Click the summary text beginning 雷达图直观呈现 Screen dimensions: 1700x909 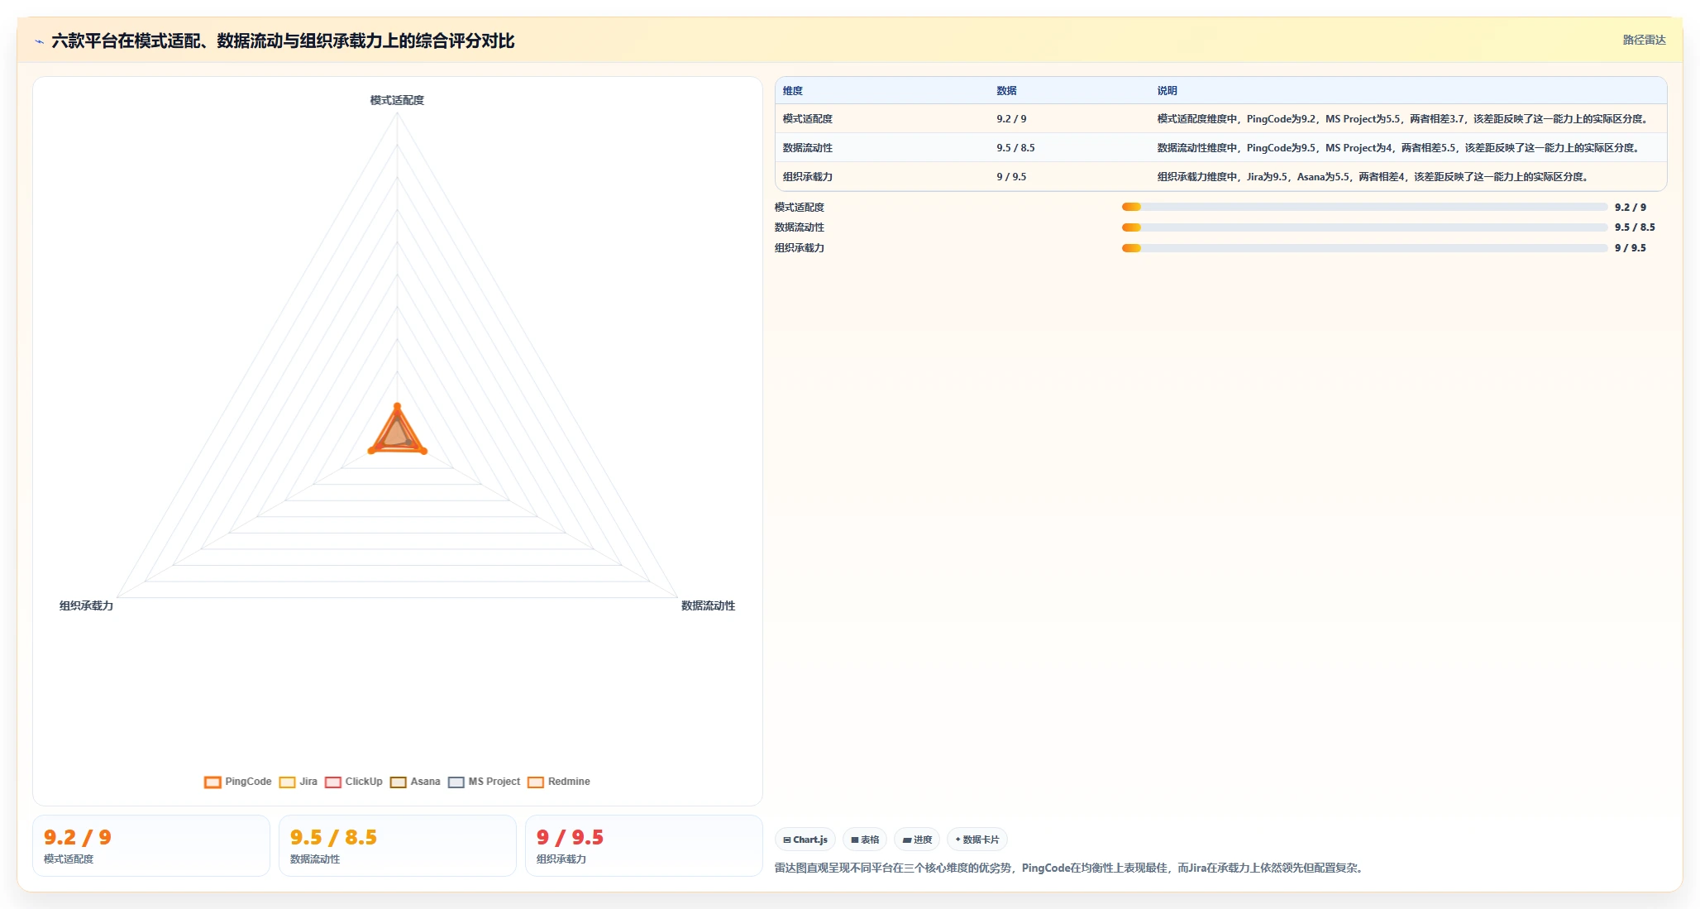tap(1070, 868)
